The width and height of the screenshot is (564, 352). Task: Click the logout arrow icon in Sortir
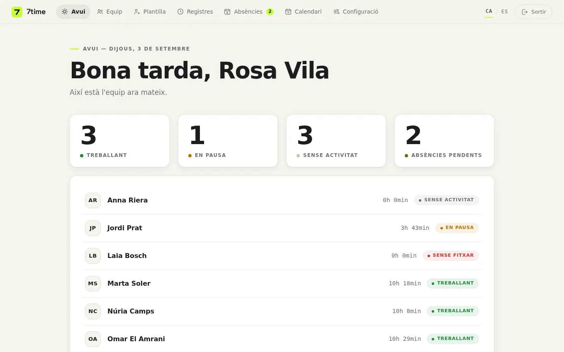525,12
